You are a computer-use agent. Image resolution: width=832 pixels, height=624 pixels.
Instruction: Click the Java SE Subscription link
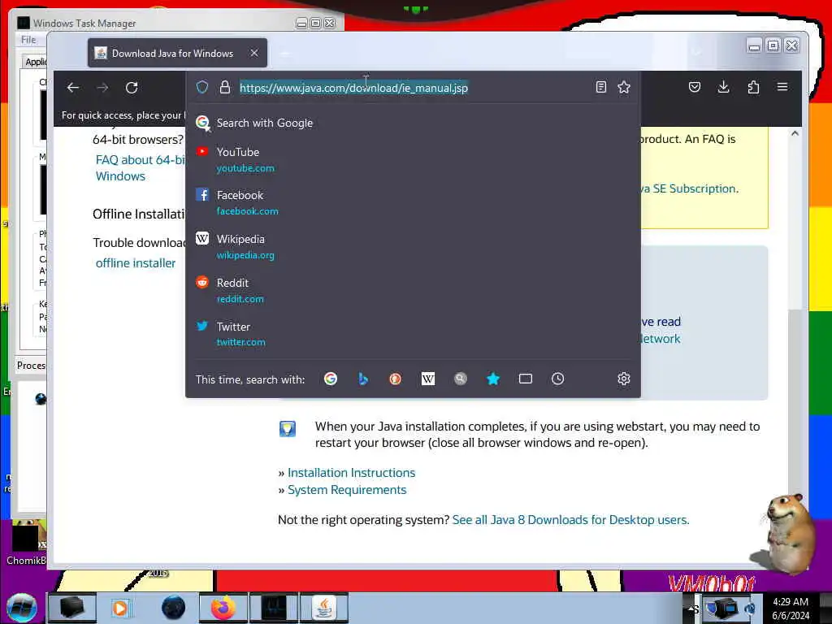690,188
